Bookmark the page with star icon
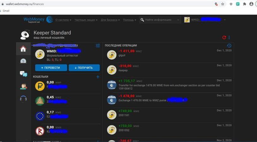Screen dimensions: 257x142 [x=222, y=4]
